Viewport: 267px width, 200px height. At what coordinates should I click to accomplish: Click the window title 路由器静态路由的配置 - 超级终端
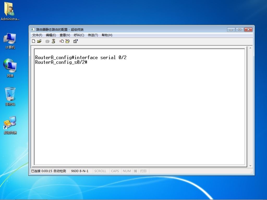[60, 30]
